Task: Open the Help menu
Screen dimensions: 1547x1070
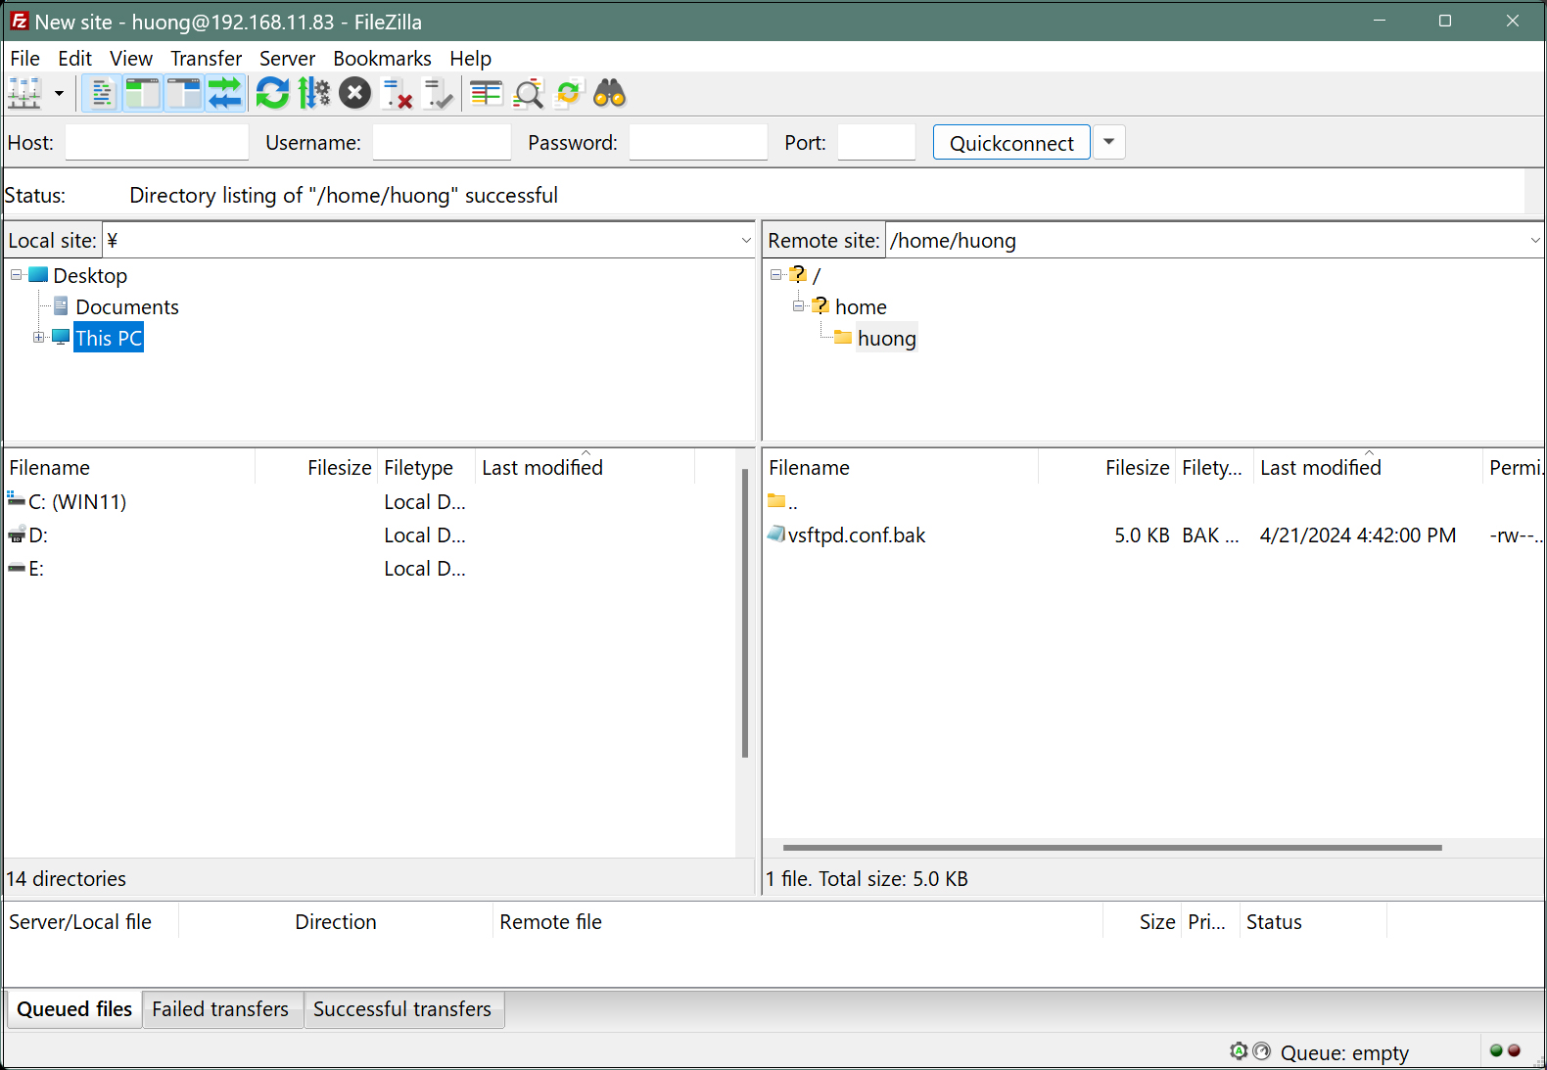Action: pos(470,59)
